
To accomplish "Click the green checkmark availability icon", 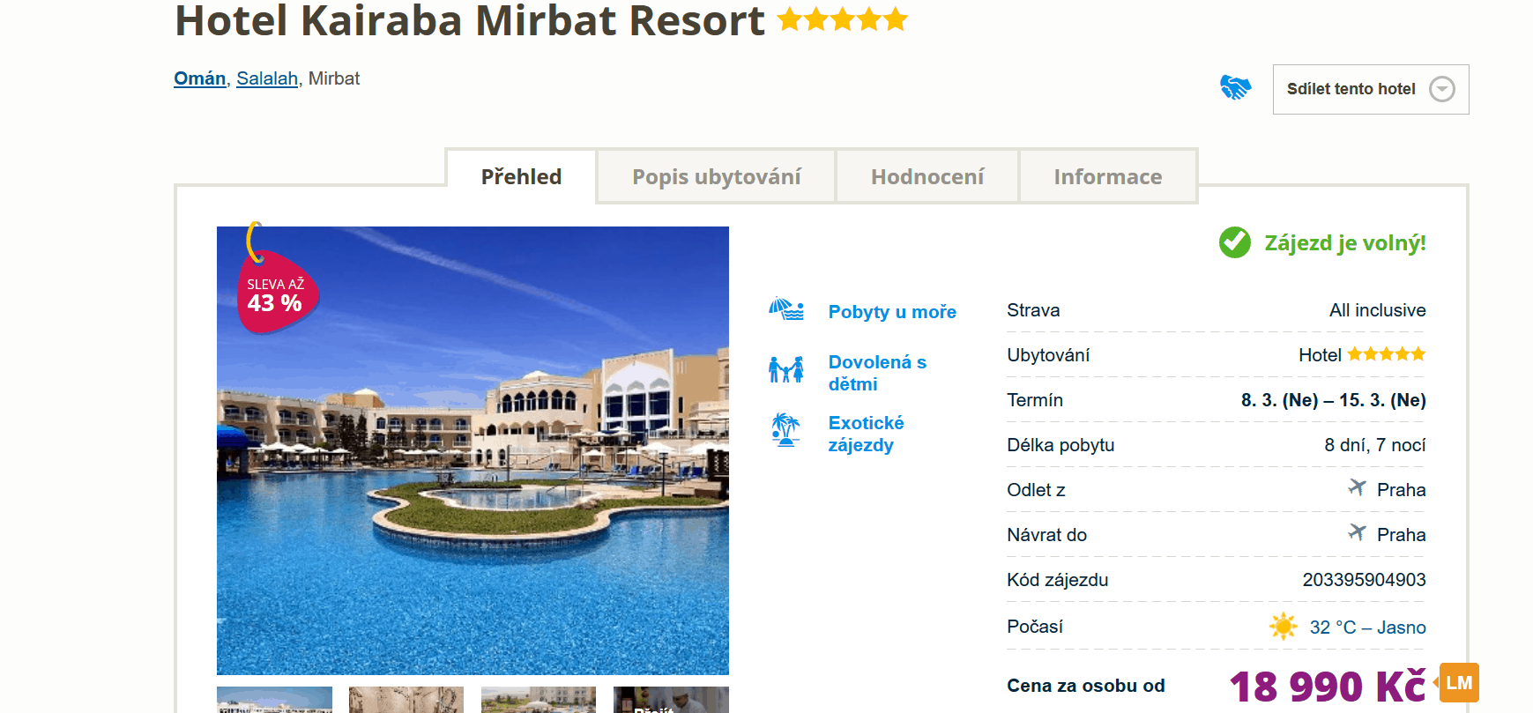I will 1234,242.
